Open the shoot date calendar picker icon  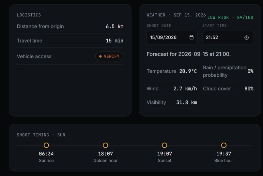point(192,38)
